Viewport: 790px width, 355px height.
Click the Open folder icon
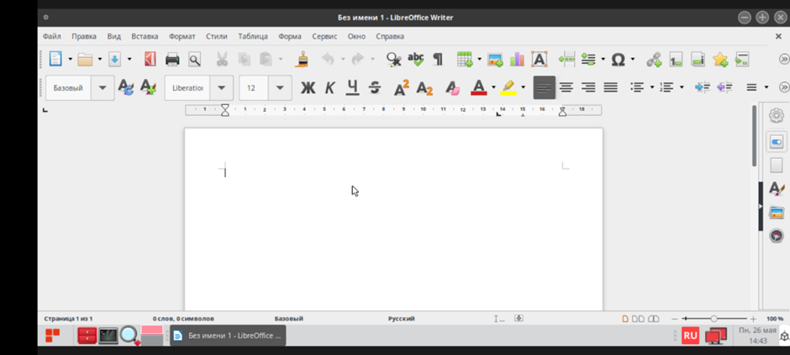coord(85,60)
